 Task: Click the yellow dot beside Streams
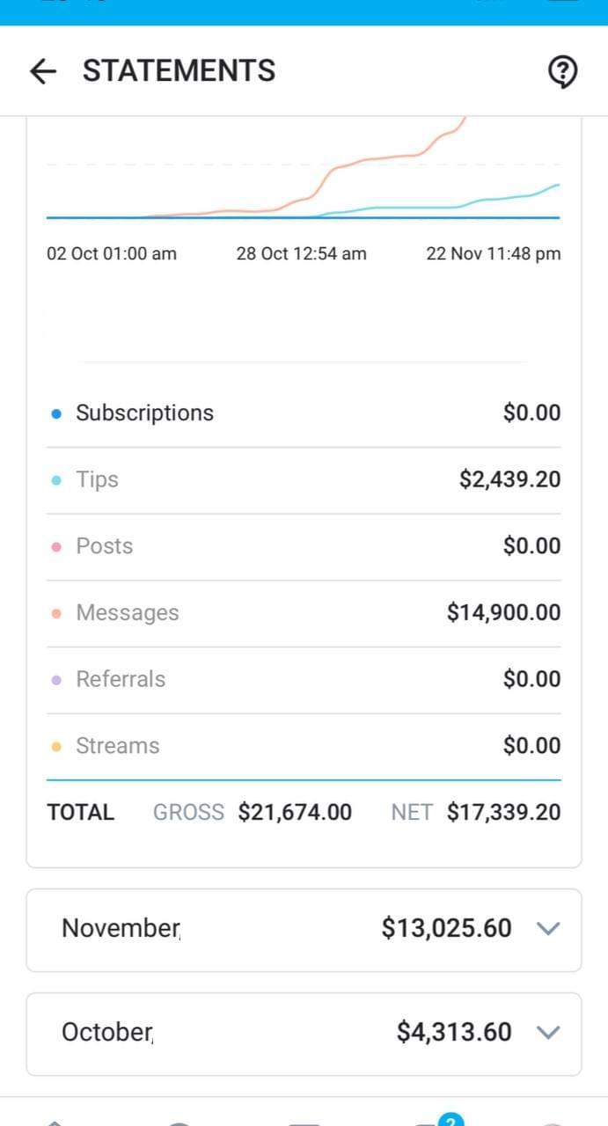[56, 747]
